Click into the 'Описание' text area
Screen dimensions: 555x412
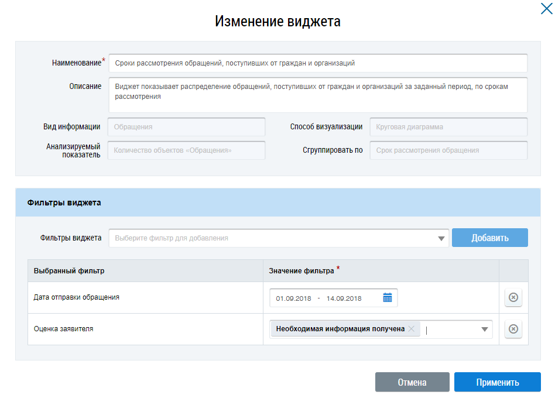pyautogui.click(x=317, y=95)
